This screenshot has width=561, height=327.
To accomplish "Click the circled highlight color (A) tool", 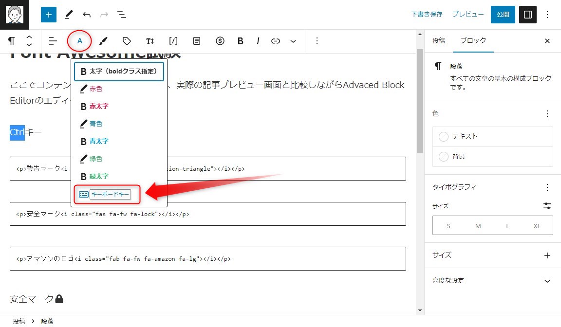I will point(79,41).
